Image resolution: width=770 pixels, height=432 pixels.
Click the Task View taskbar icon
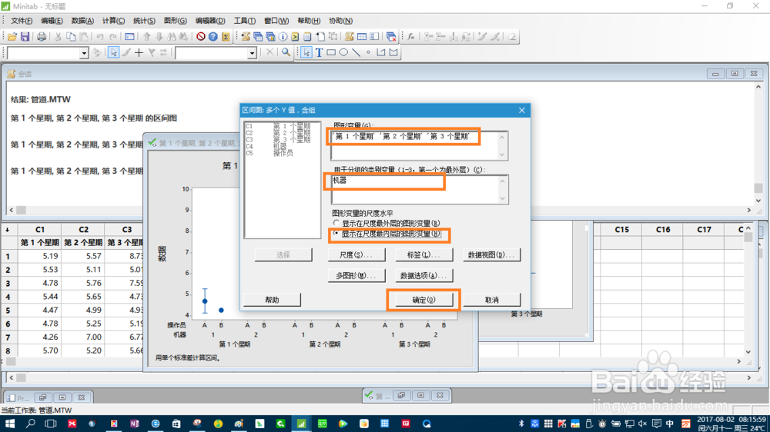click(51, 424)
